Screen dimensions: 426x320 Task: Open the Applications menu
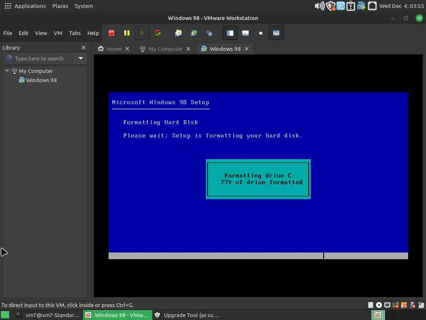[30, 6]
